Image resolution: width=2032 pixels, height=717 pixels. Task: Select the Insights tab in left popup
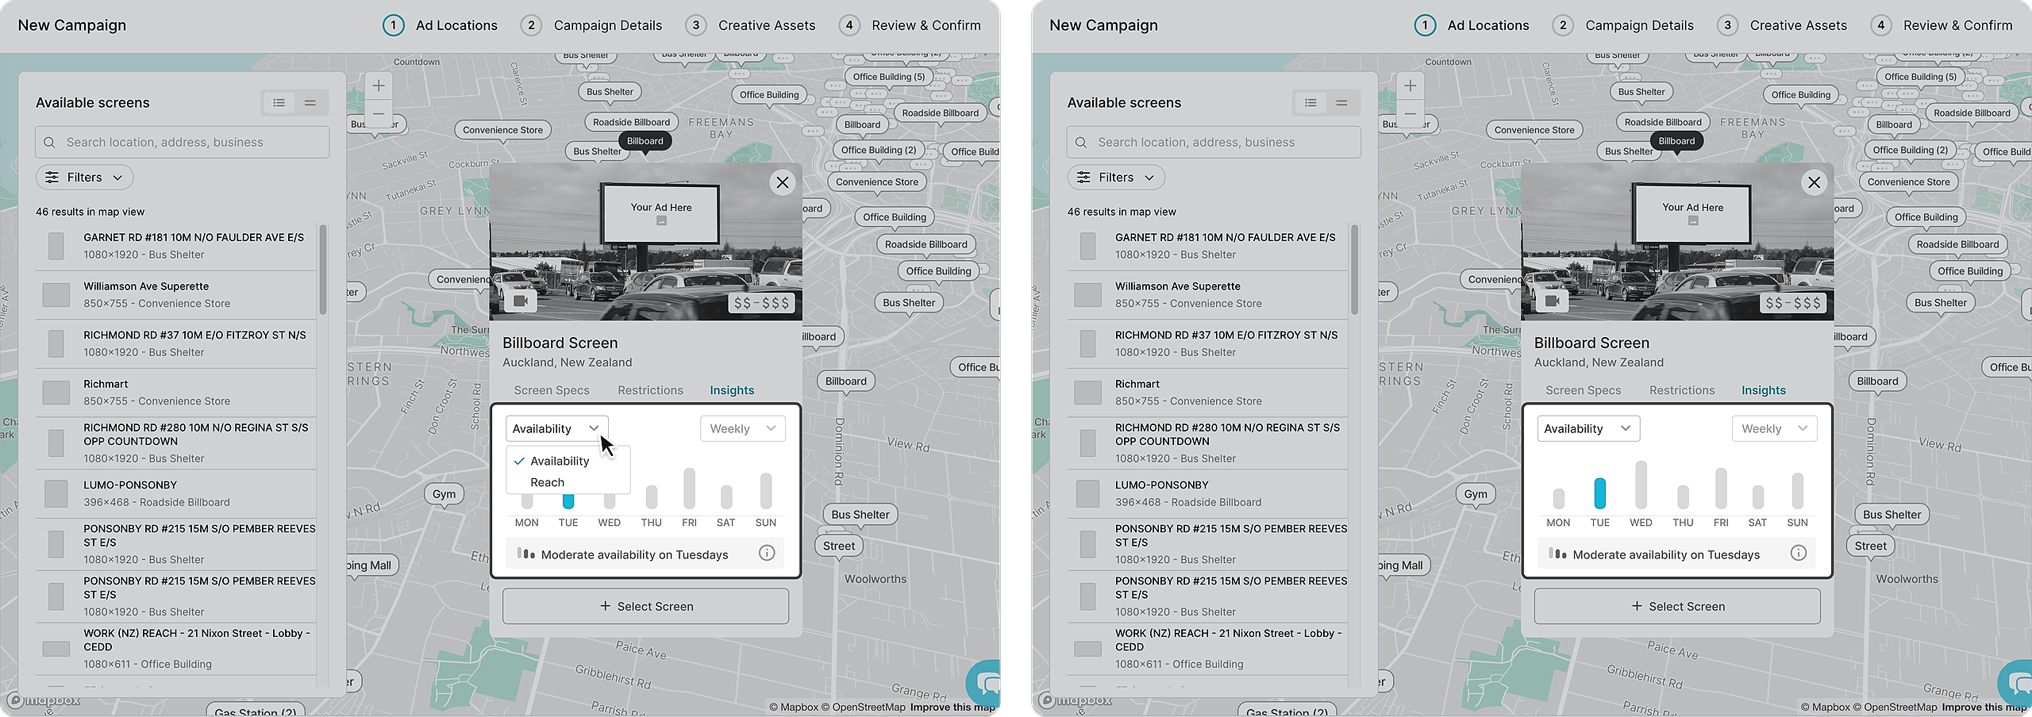732,390
